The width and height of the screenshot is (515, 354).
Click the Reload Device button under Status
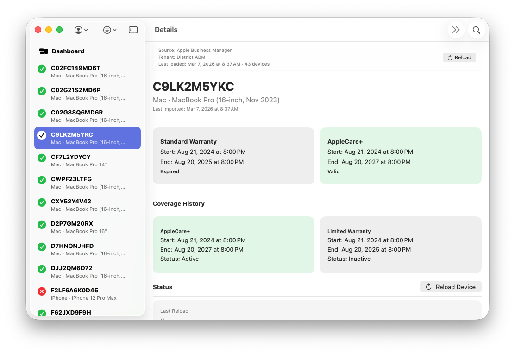coord(450,286)
